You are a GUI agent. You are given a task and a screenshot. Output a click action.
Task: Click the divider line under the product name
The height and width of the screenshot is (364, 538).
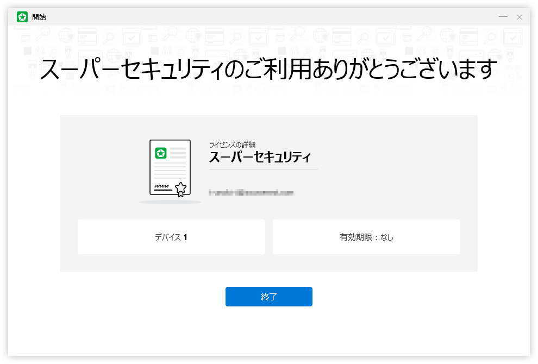click(264, 169)
